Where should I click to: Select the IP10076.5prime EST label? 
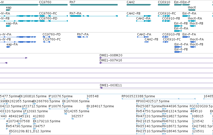[61, 106]
